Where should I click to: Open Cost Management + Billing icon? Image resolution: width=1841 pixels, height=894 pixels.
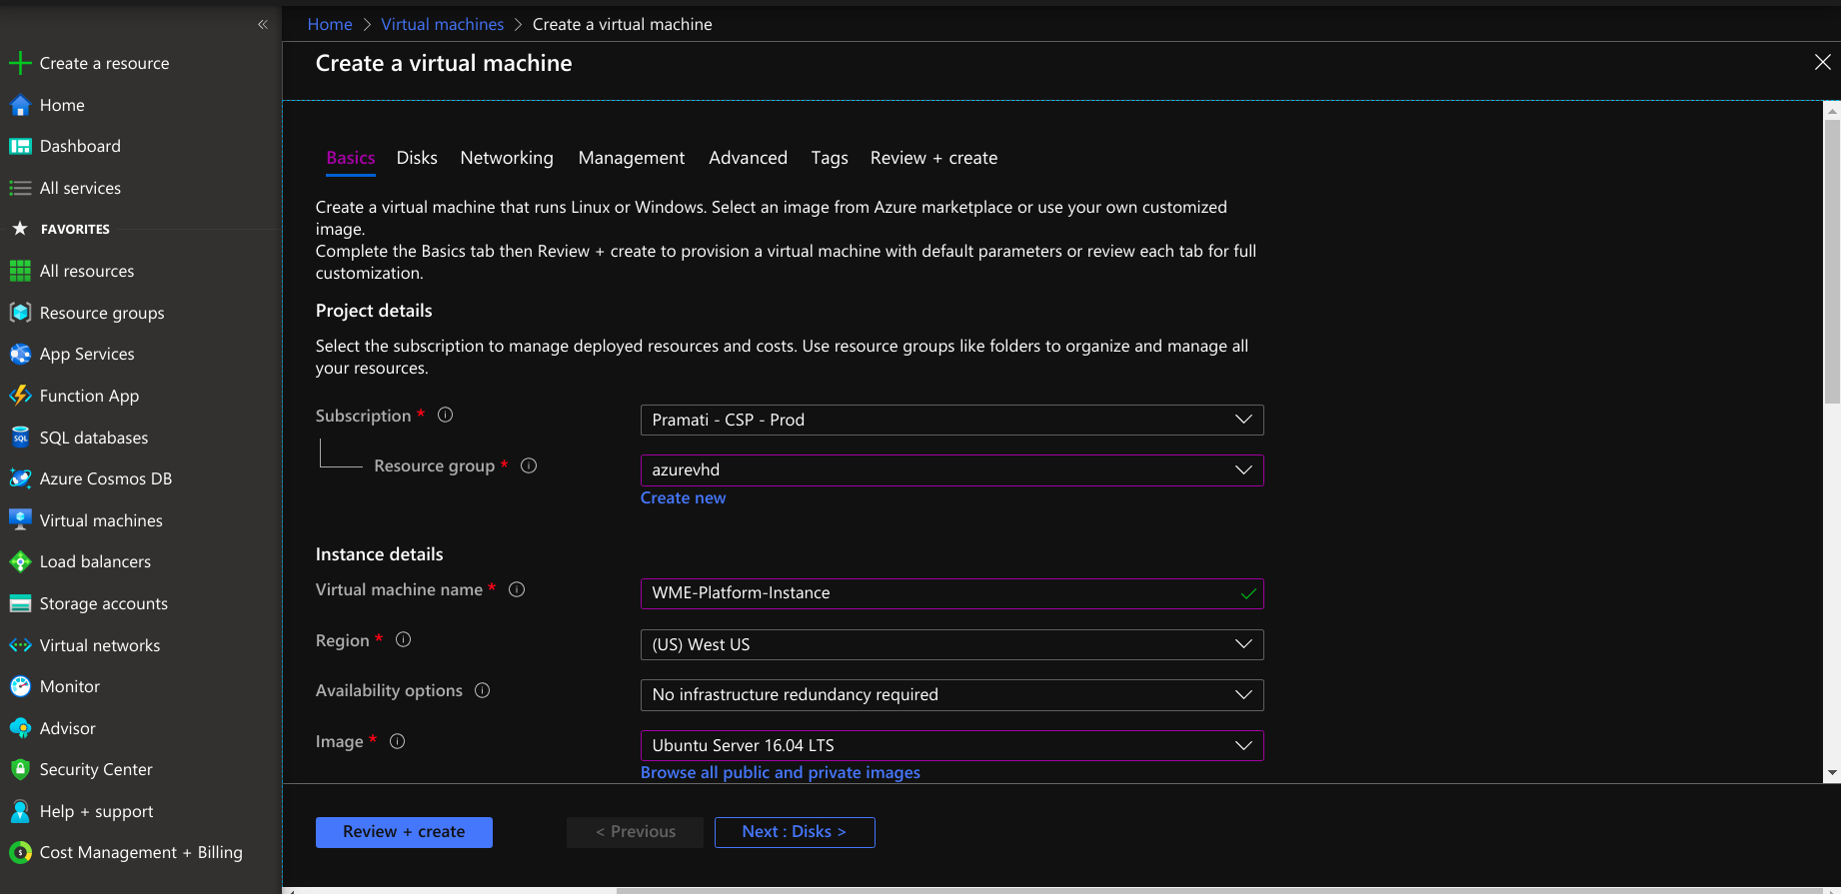pos(20,852)
